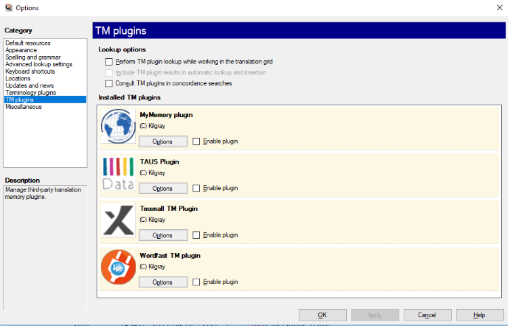The image size is (508, 326).
Task: Open the Help button
Action: [x=480, y=315]
